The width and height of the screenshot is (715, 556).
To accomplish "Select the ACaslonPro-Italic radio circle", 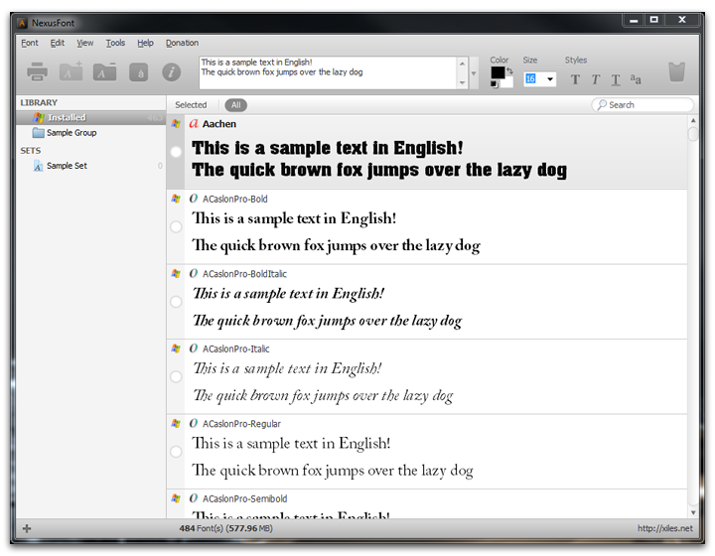I will [x=176, y=376].
